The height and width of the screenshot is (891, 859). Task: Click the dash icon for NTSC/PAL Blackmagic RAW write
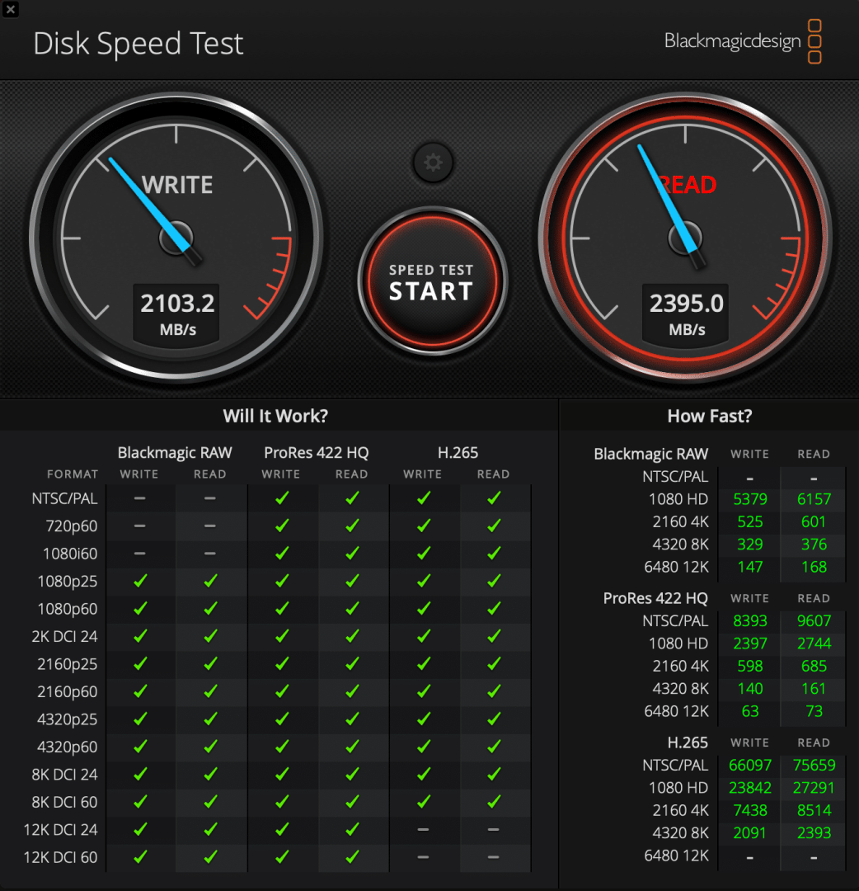click(138, 498)
